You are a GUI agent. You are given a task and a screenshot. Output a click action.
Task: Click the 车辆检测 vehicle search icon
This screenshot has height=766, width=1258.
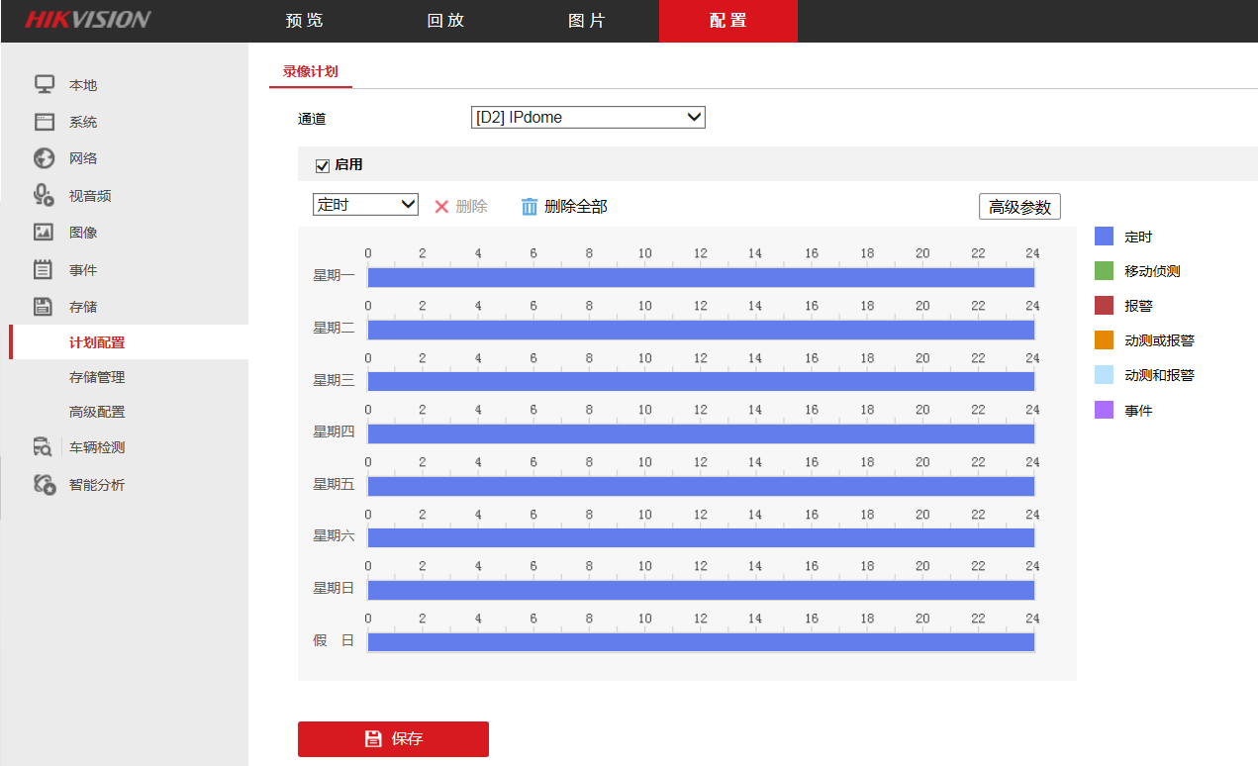coord(44,447)
